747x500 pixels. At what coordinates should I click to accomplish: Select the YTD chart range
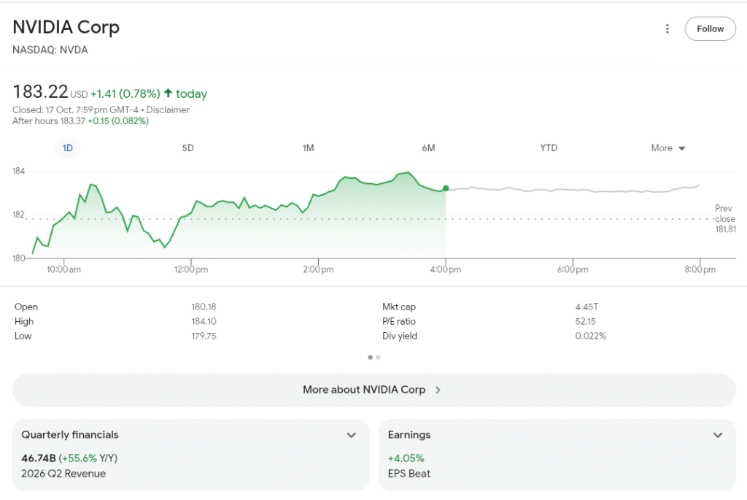549,148
